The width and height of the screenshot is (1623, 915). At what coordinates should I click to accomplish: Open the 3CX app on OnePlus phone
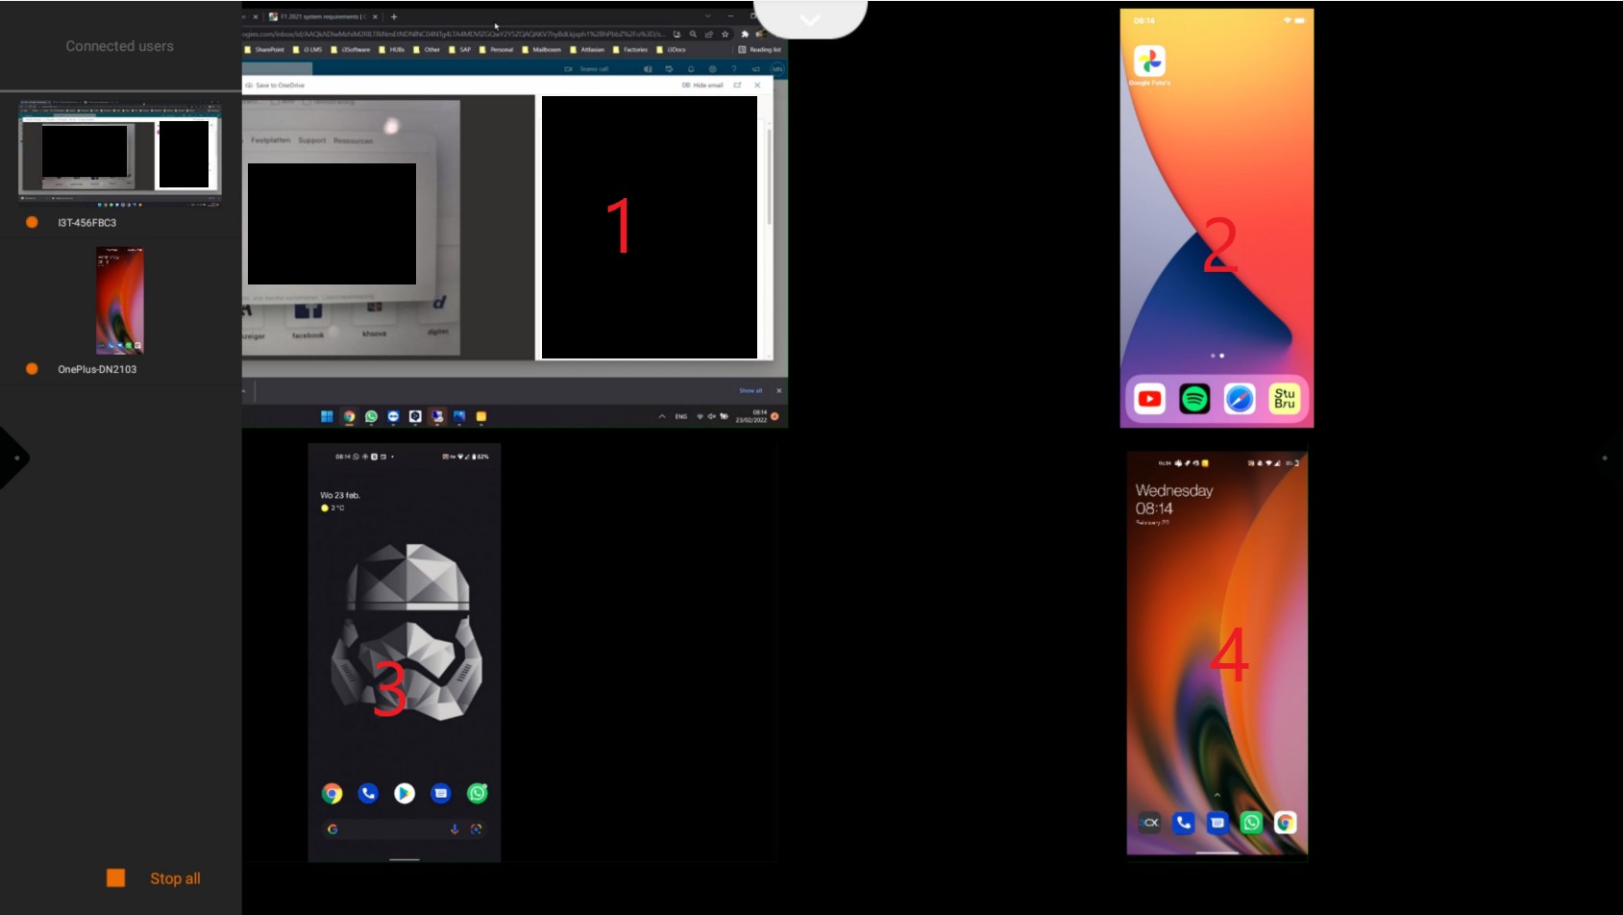[1150, 823]
